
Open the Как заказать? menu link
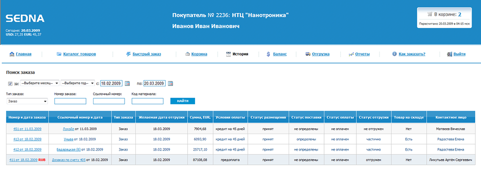(x=412, y=54)
